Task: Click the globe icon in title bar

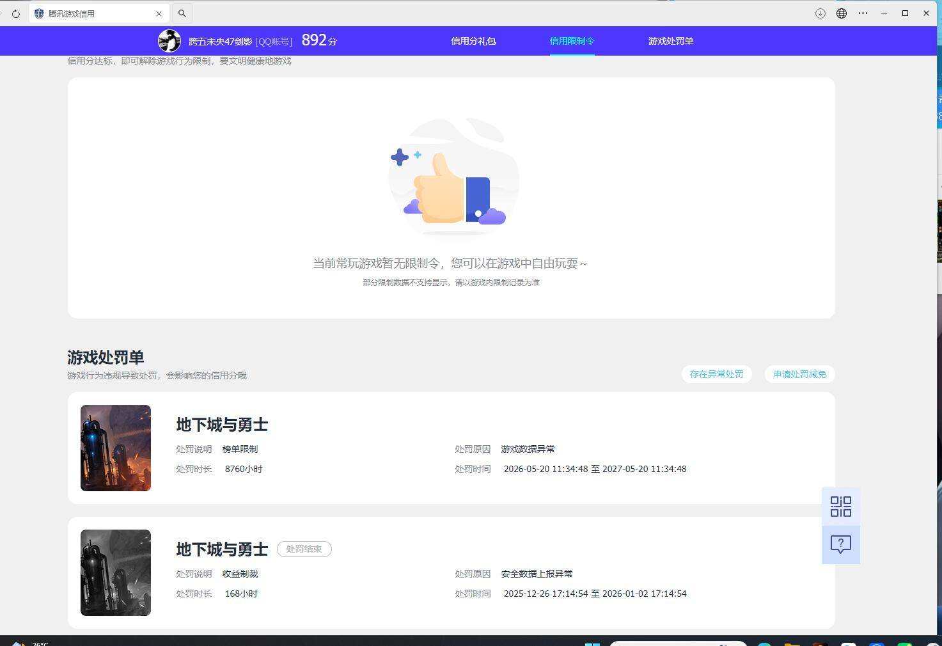Action: tap(842, 13)
